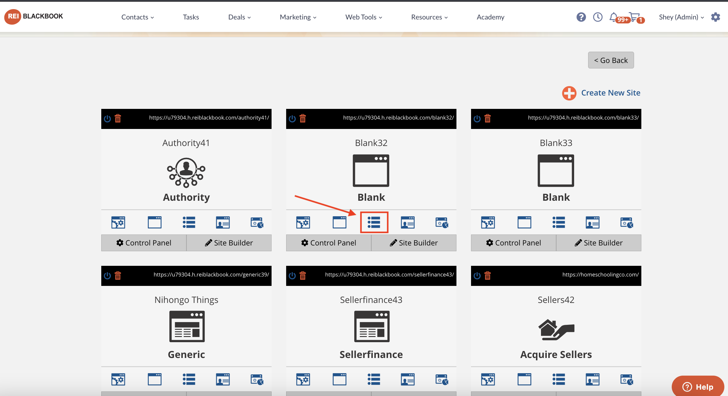Open the Shey (Admin) account dropdown
The image size is (728, 396).
pyautogui.click(x=681, y=17)
